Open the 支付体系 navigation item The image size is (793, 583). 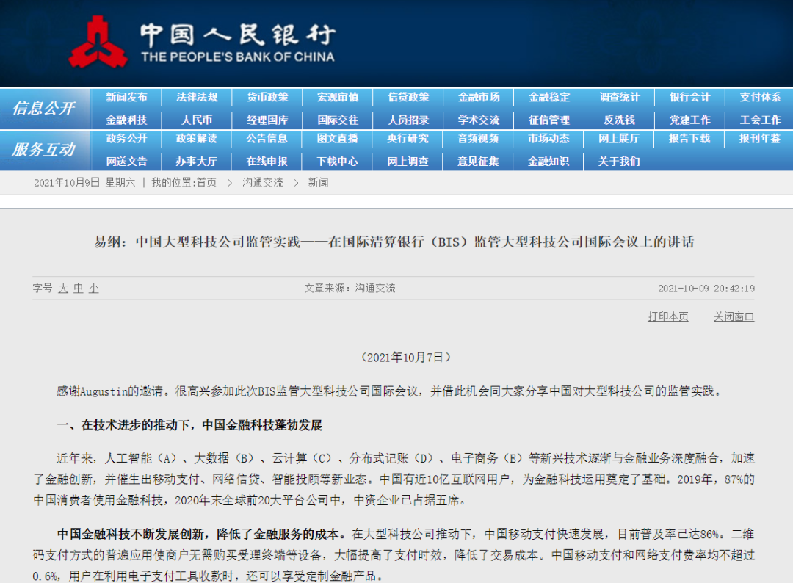[760, 97]
